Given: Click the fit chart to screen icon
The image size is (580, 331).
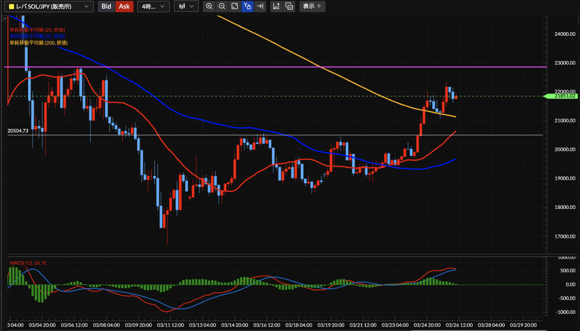Looking at the screenshot, I should pos(235,6).
